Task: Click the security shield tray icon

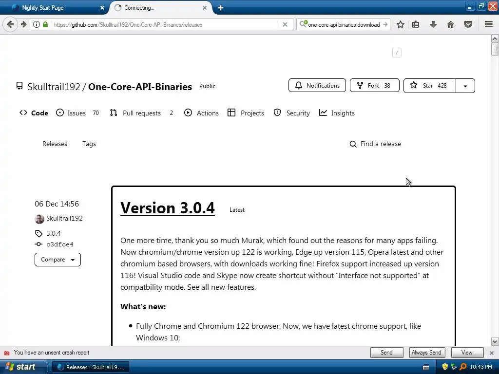Action: (x=445, y=367)
